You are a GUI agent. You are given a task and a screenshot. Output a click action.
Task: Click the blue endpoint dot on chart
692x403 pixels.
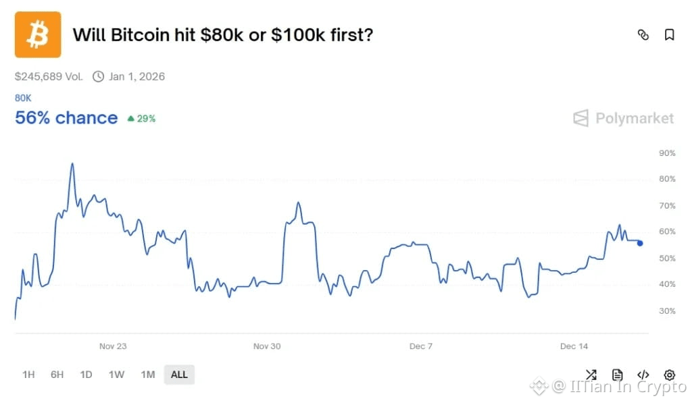point(640,243)
